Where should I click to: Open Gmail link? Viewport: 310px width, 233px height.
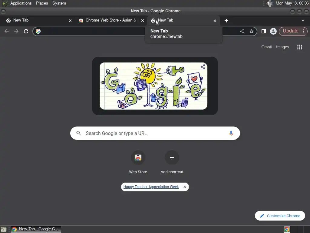pyautogui.click(x=266, y=47)
